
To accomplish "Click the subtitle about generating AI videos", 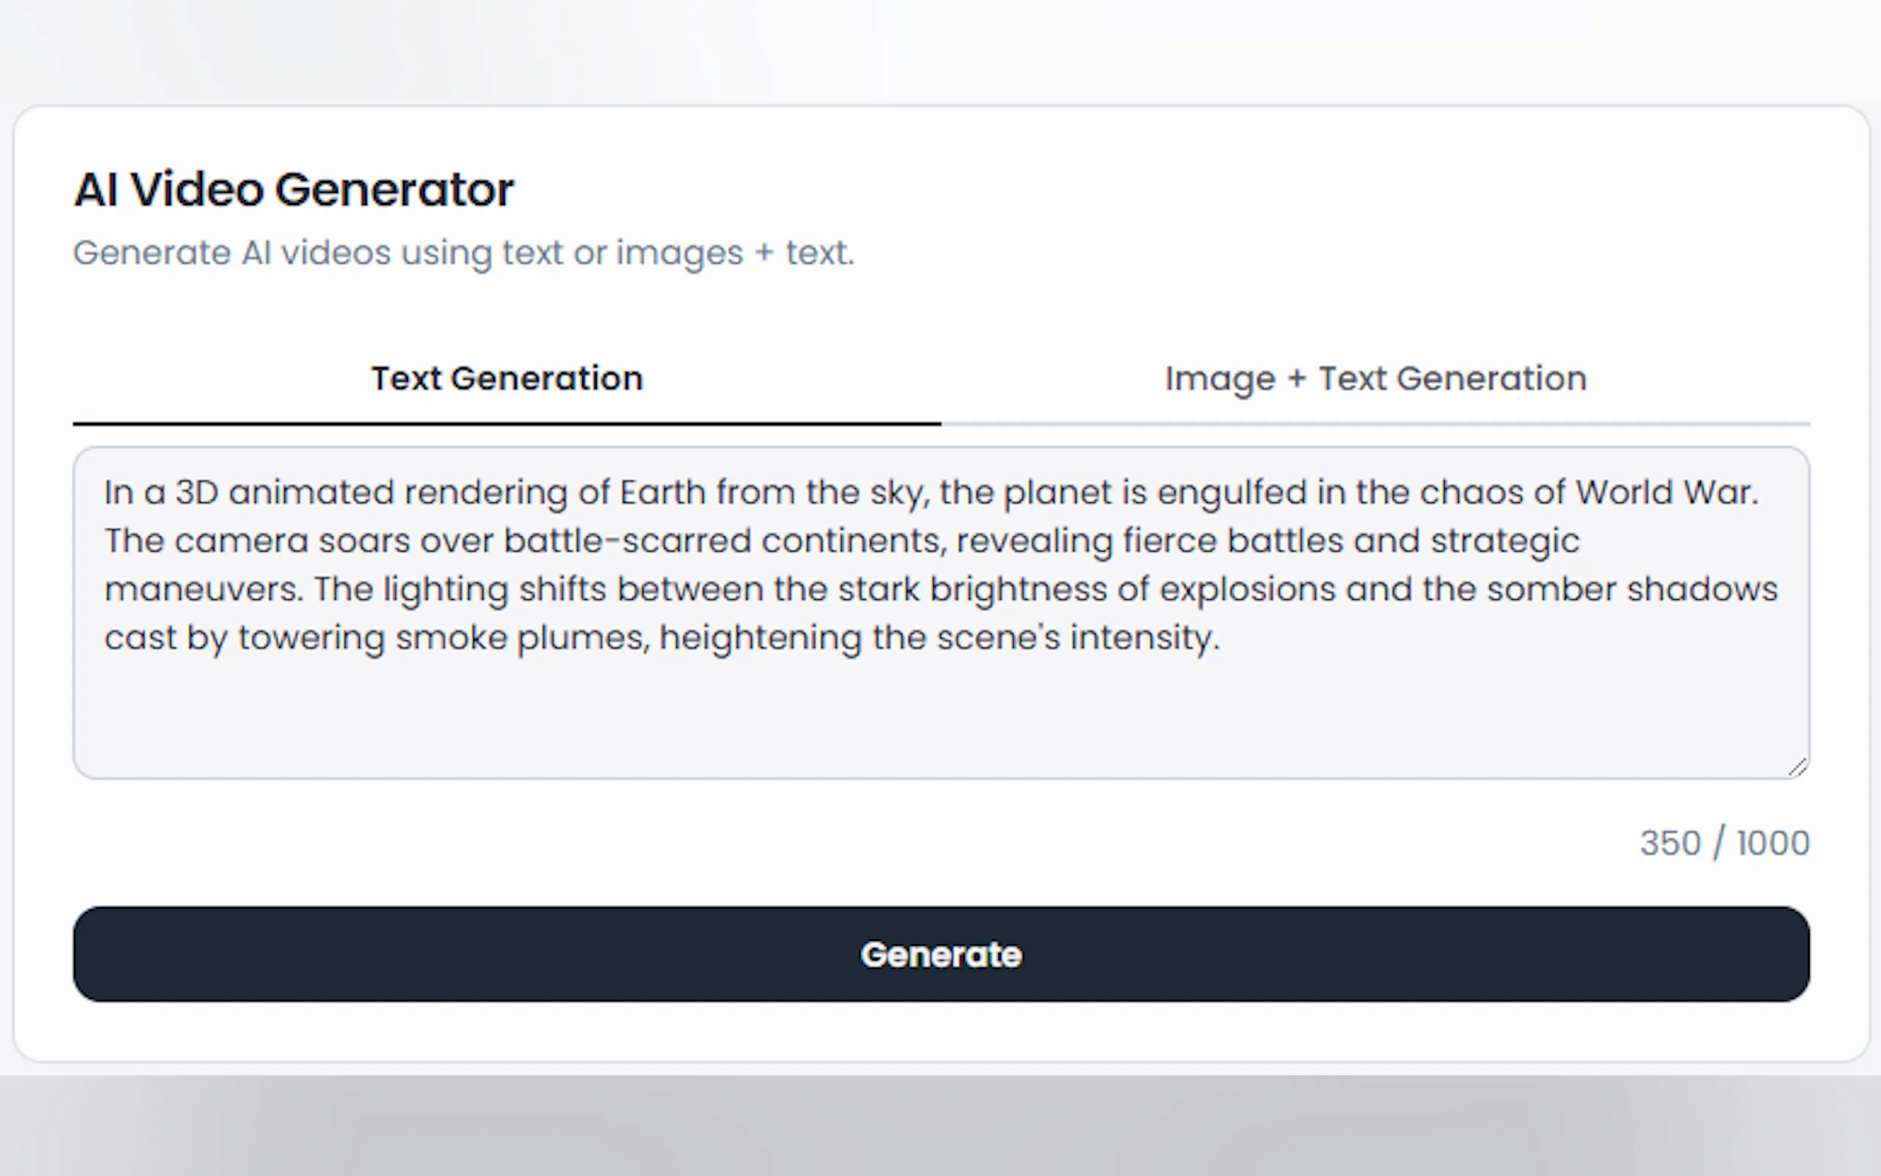I will [464, 253].
